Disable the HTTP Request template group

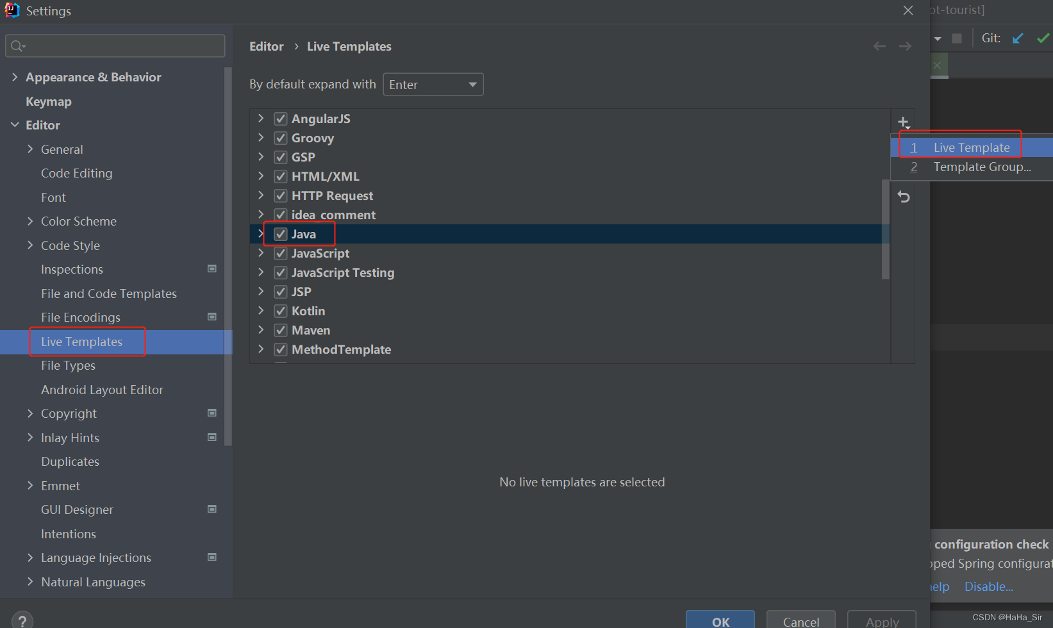(x=281, y=195)
